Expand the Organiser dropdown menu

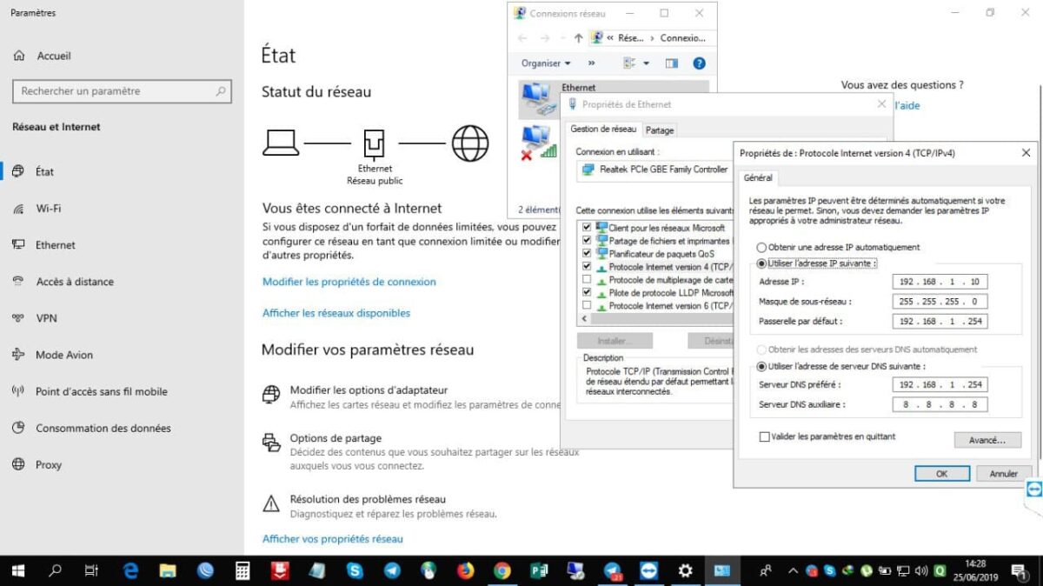[x=546, y=63]
